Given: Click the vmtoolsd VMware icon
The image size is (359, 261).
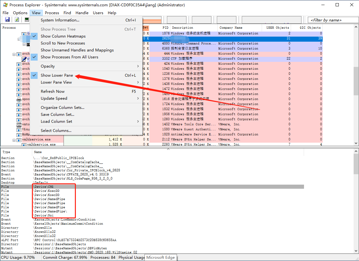Looking at the screenshot, I should 19,125.
